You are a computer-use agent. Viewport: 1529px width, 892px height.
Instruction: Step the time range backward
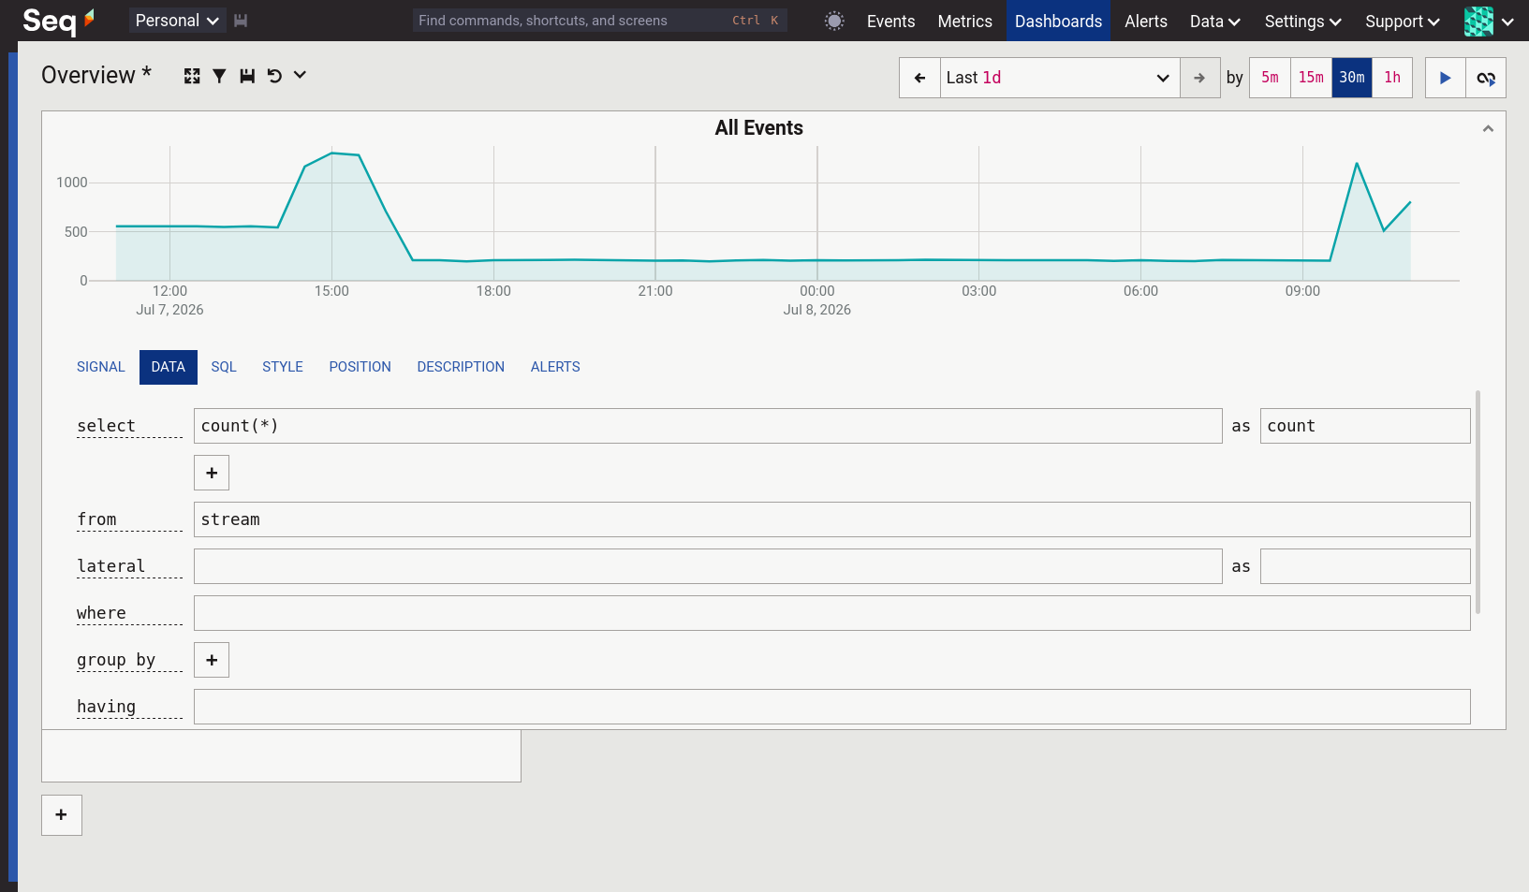click(x=919, y=78)
